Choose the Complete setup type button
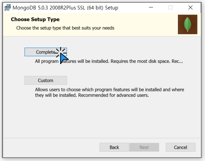This screenshot has width=205, height=161. 46,52
